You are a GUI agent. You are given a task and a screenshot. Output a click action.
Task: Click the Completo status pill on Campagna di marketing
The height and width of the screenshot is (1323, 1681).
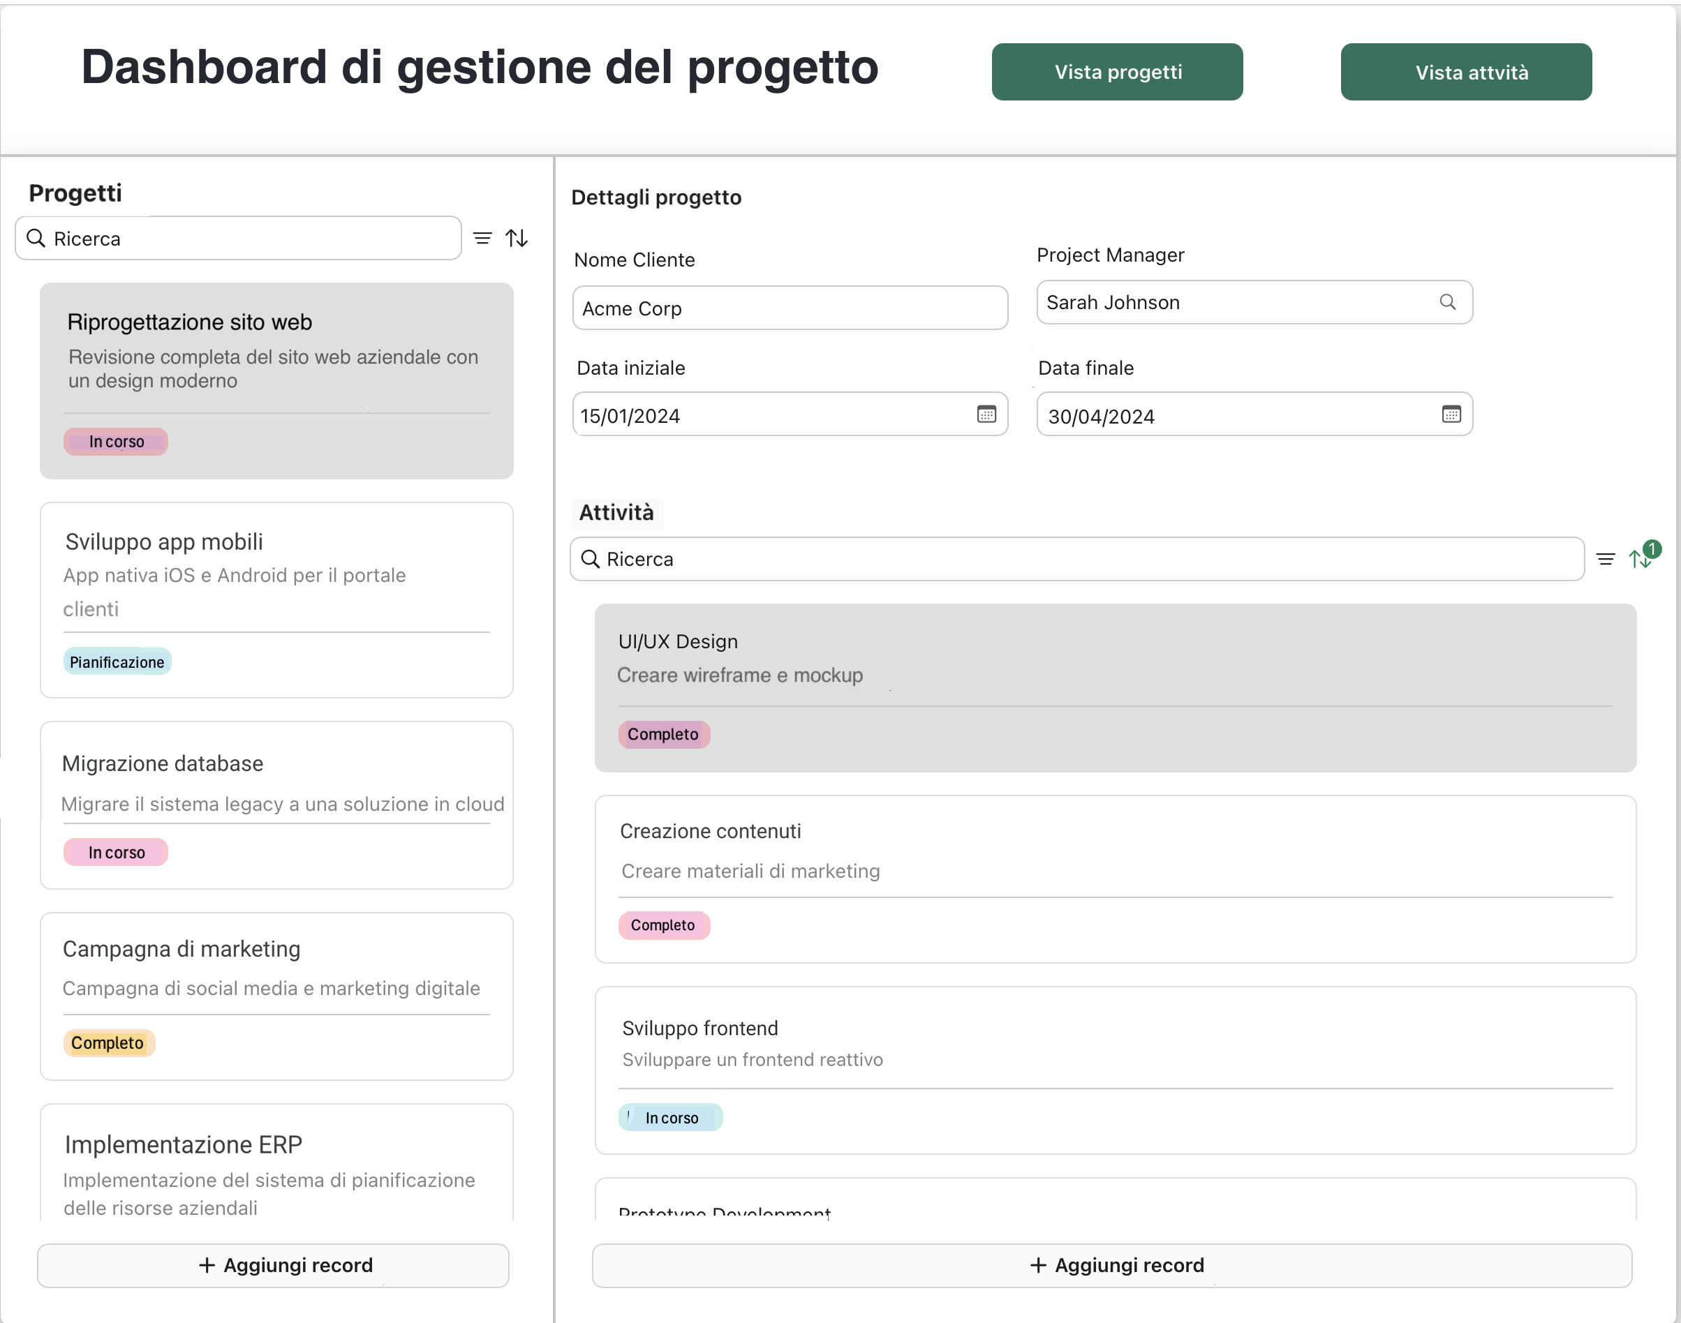point(108,1042)
